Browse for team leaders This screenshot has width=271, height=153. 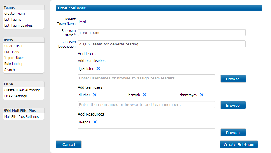tap(233, 79)
